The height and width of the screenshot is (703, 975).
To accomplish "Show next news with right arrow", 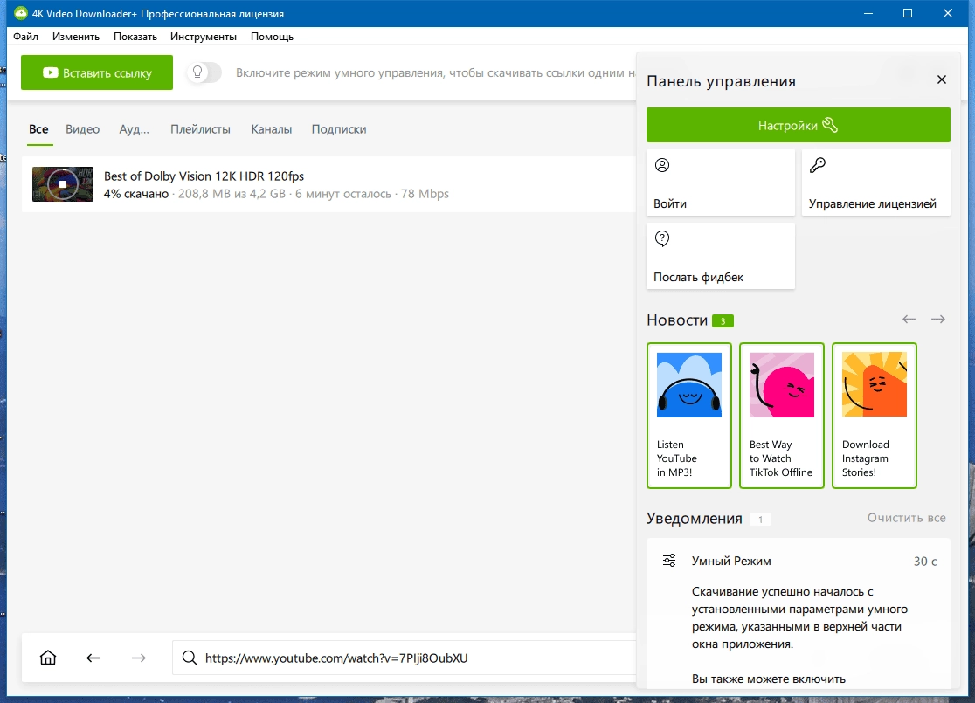I will pyautogui.click(x=937, y=319).
